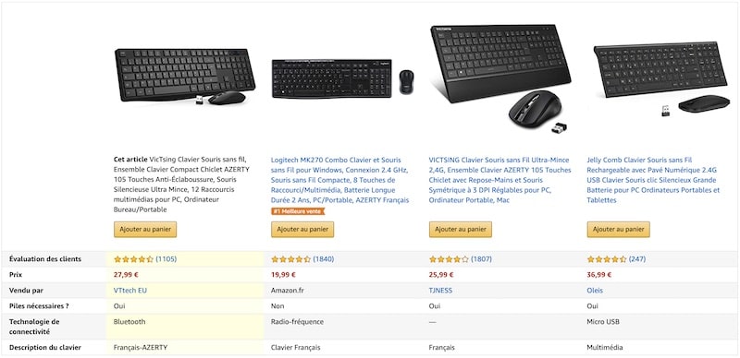Click Ajouter au panier for Logitech MK270
The image size is (740, 358).
pyautogui.click(x=302, y=230)
